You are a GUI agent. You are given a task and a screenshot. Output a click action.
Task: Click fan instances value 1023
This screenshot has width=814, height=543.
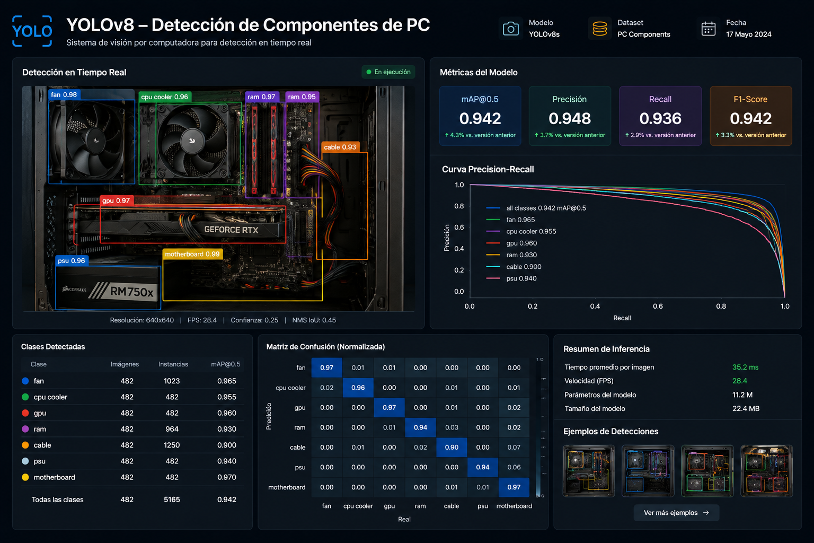tap(172, 381)
